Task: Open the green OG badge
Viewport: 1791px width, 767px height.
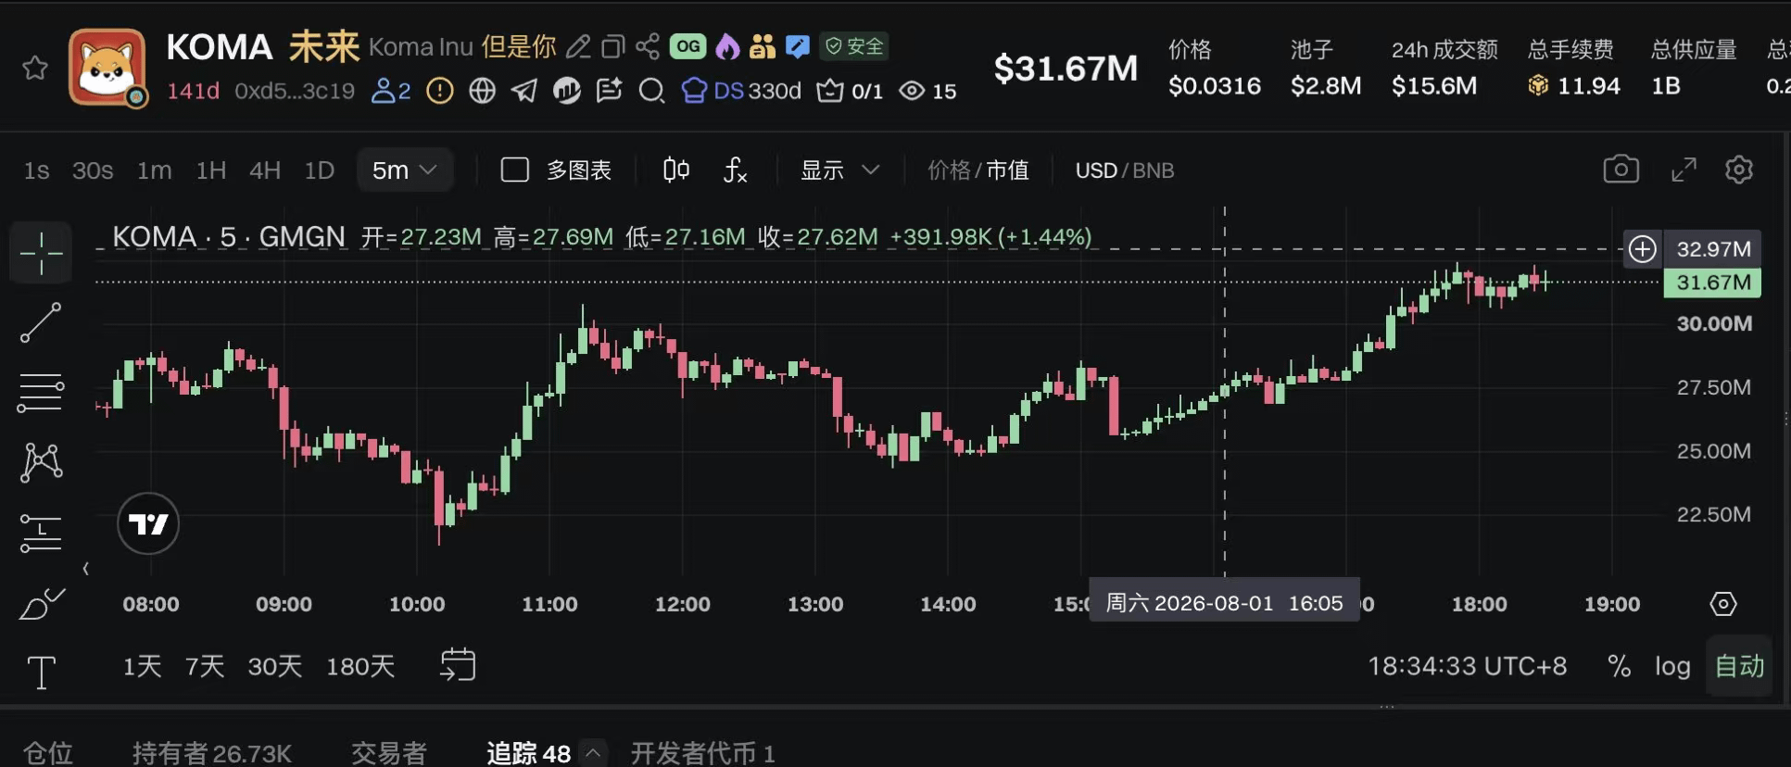Action: (687, 46)
